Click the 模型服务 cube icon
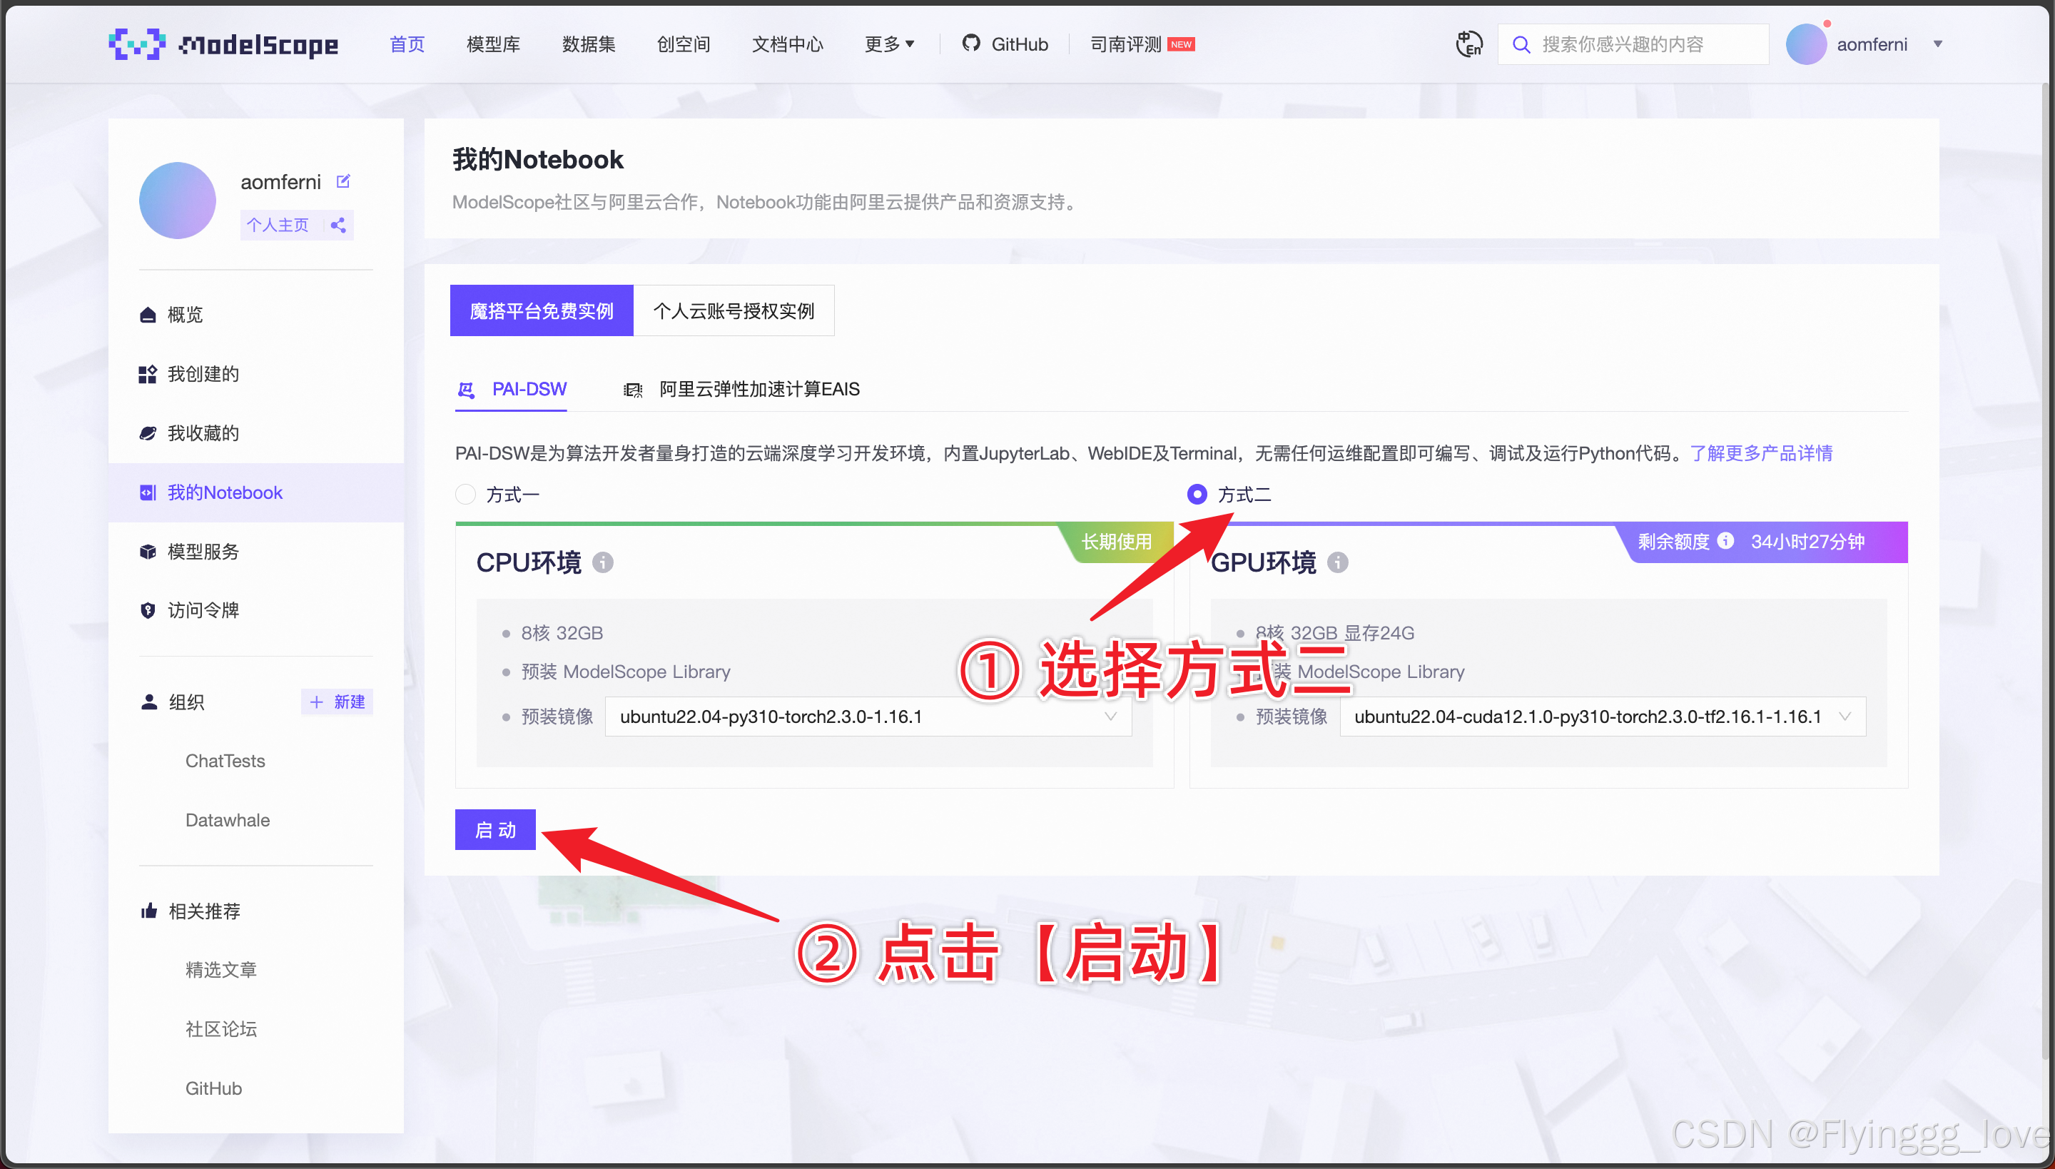The image size is (2055, 1169). (148, 552)
